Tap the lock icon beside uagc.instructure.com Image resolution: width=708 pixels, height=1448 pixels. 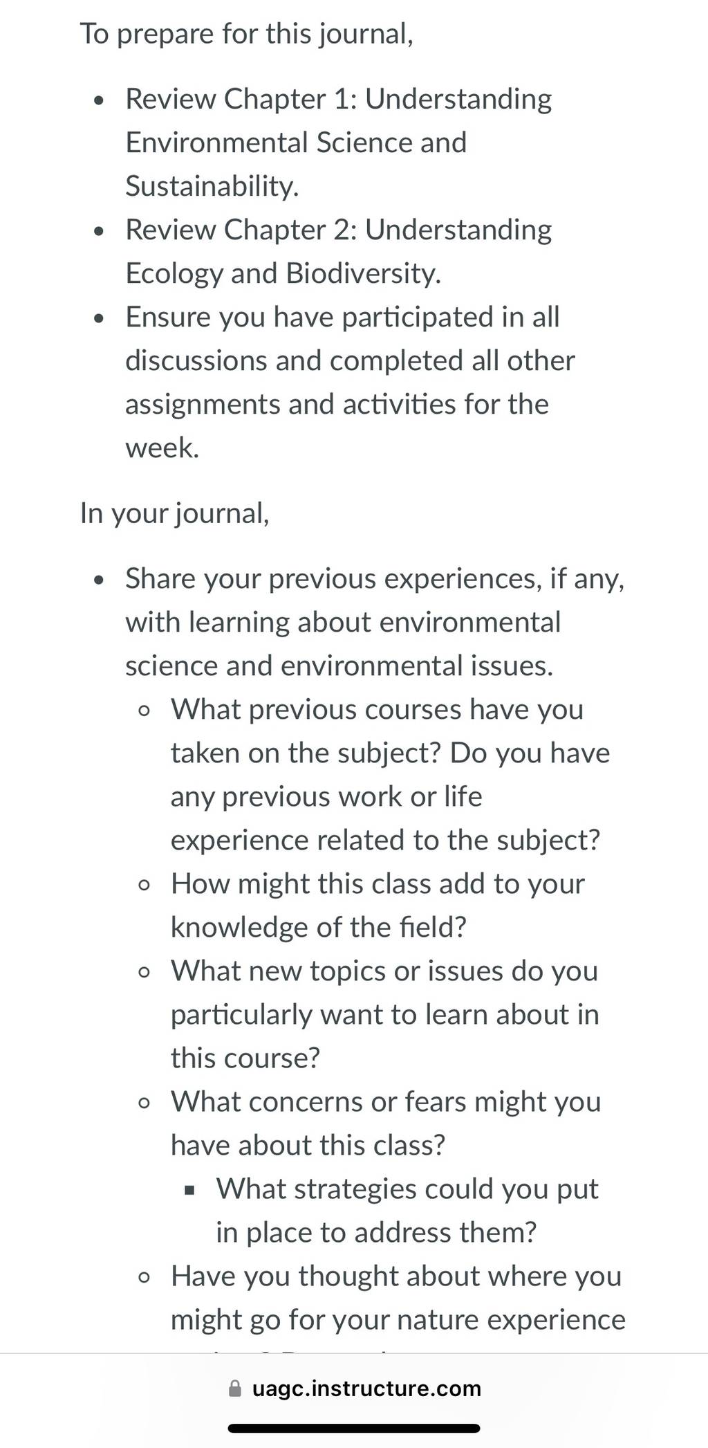click(235, 1389)
